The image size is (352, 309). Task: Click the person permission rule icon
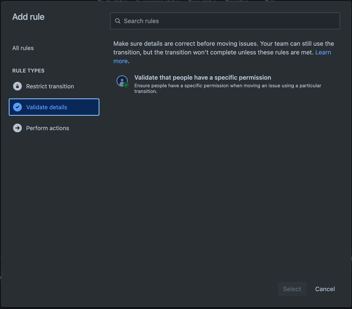click(122, 82)
